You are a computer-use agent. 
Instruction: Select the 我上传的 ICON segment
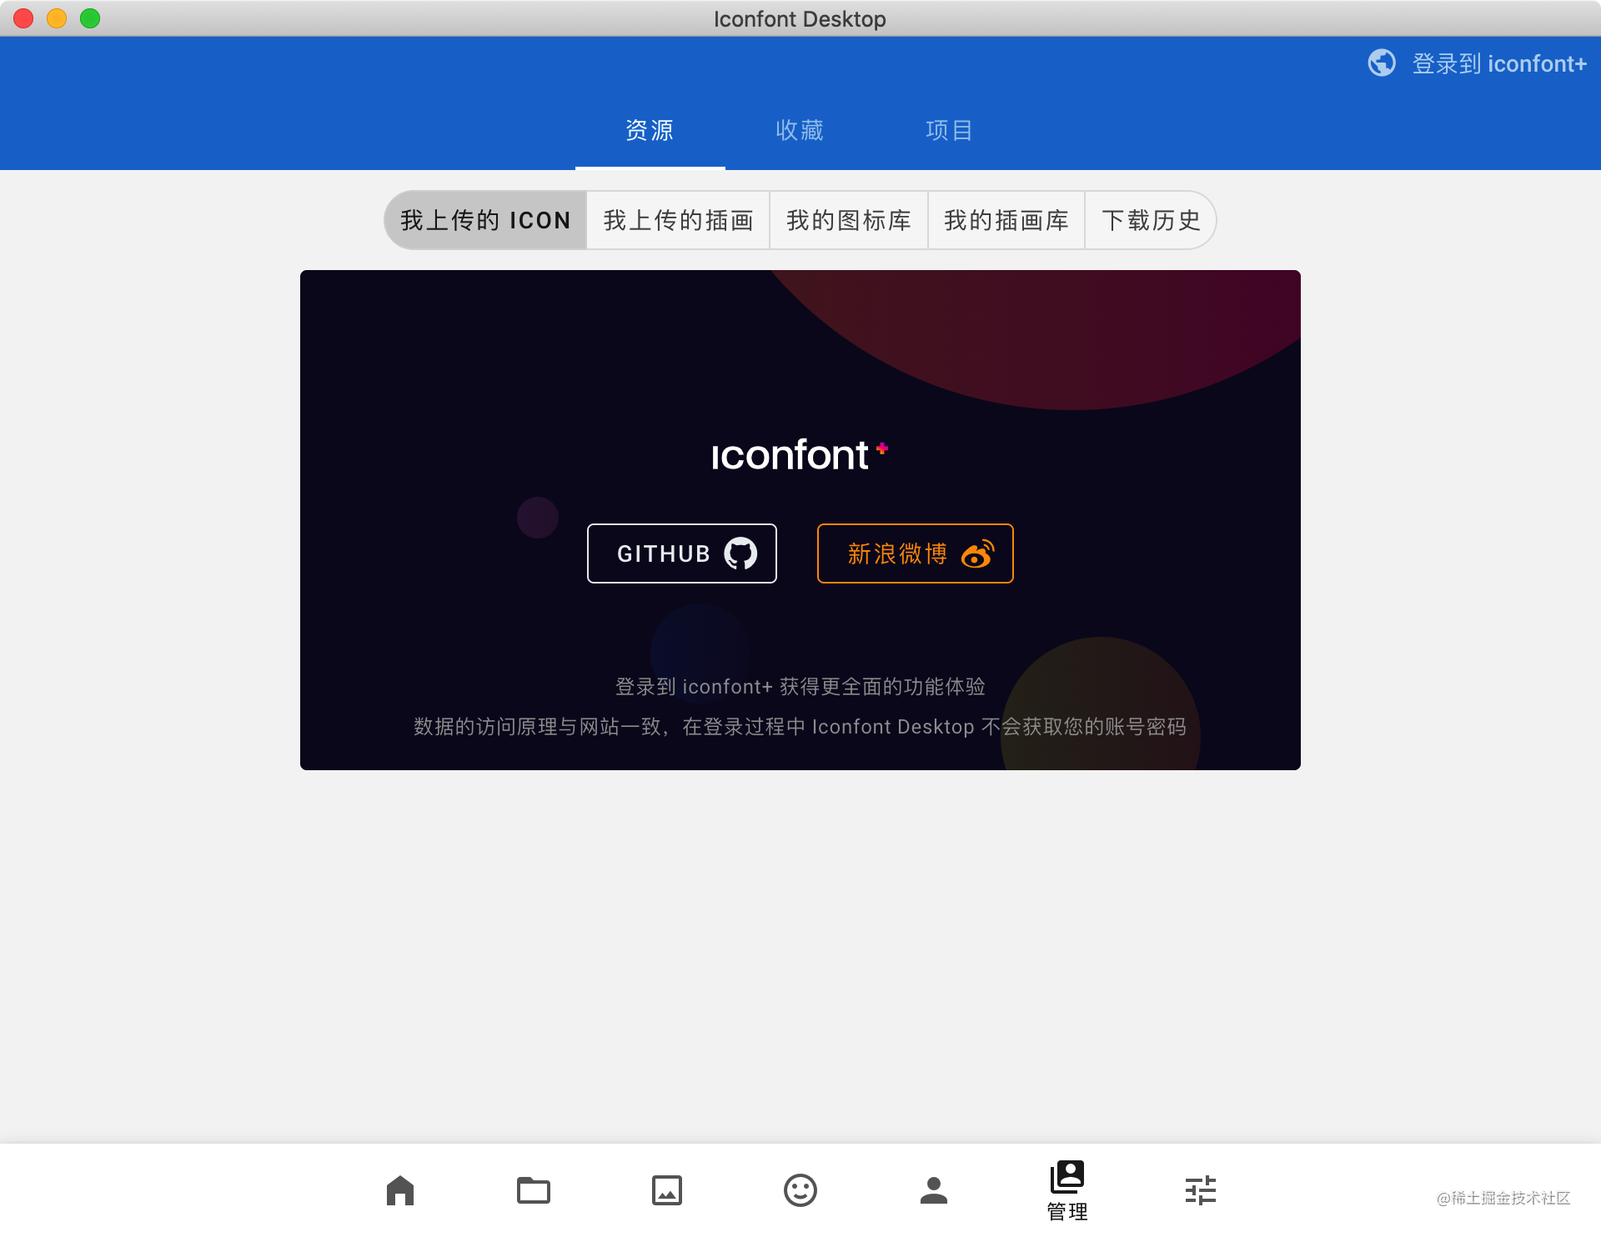[485, 220]
